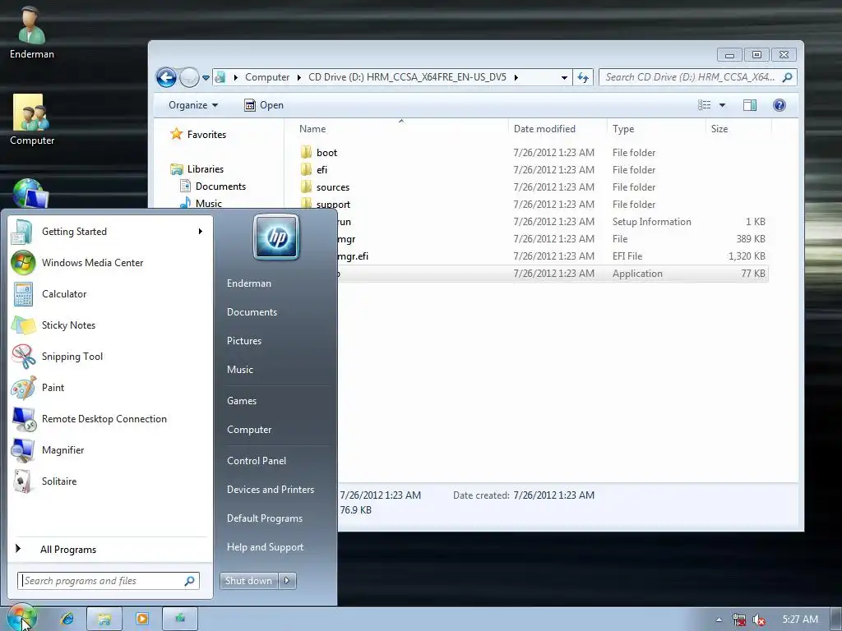This screenshot has width=842, height=631.
Task: Start Remote Desktop Connection
Action: pyautogui.click(x=109, y=419)
